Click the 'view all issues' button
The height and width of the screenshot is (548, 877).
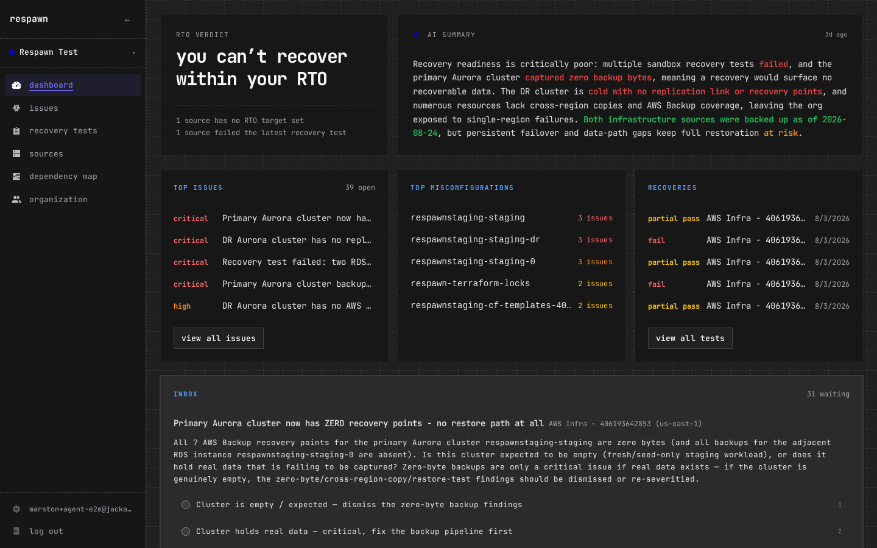(219, 339)
